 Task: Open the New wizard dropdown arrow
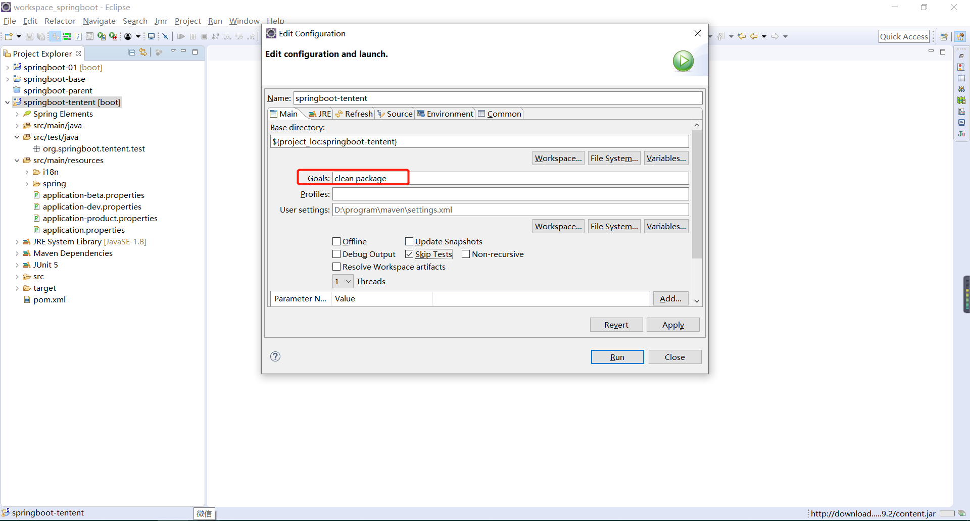(19, 36)
